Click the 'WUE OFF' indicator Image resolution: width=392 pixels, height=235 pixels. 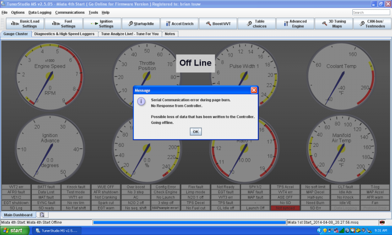106,187
